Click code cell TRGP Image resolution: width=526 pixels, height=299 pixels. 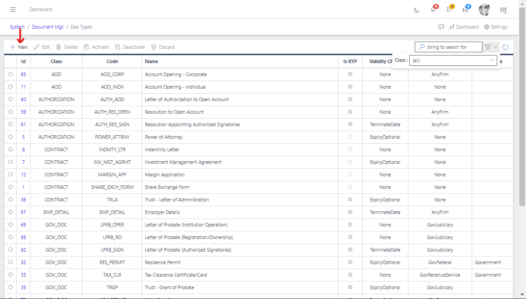tap(112, 287)
